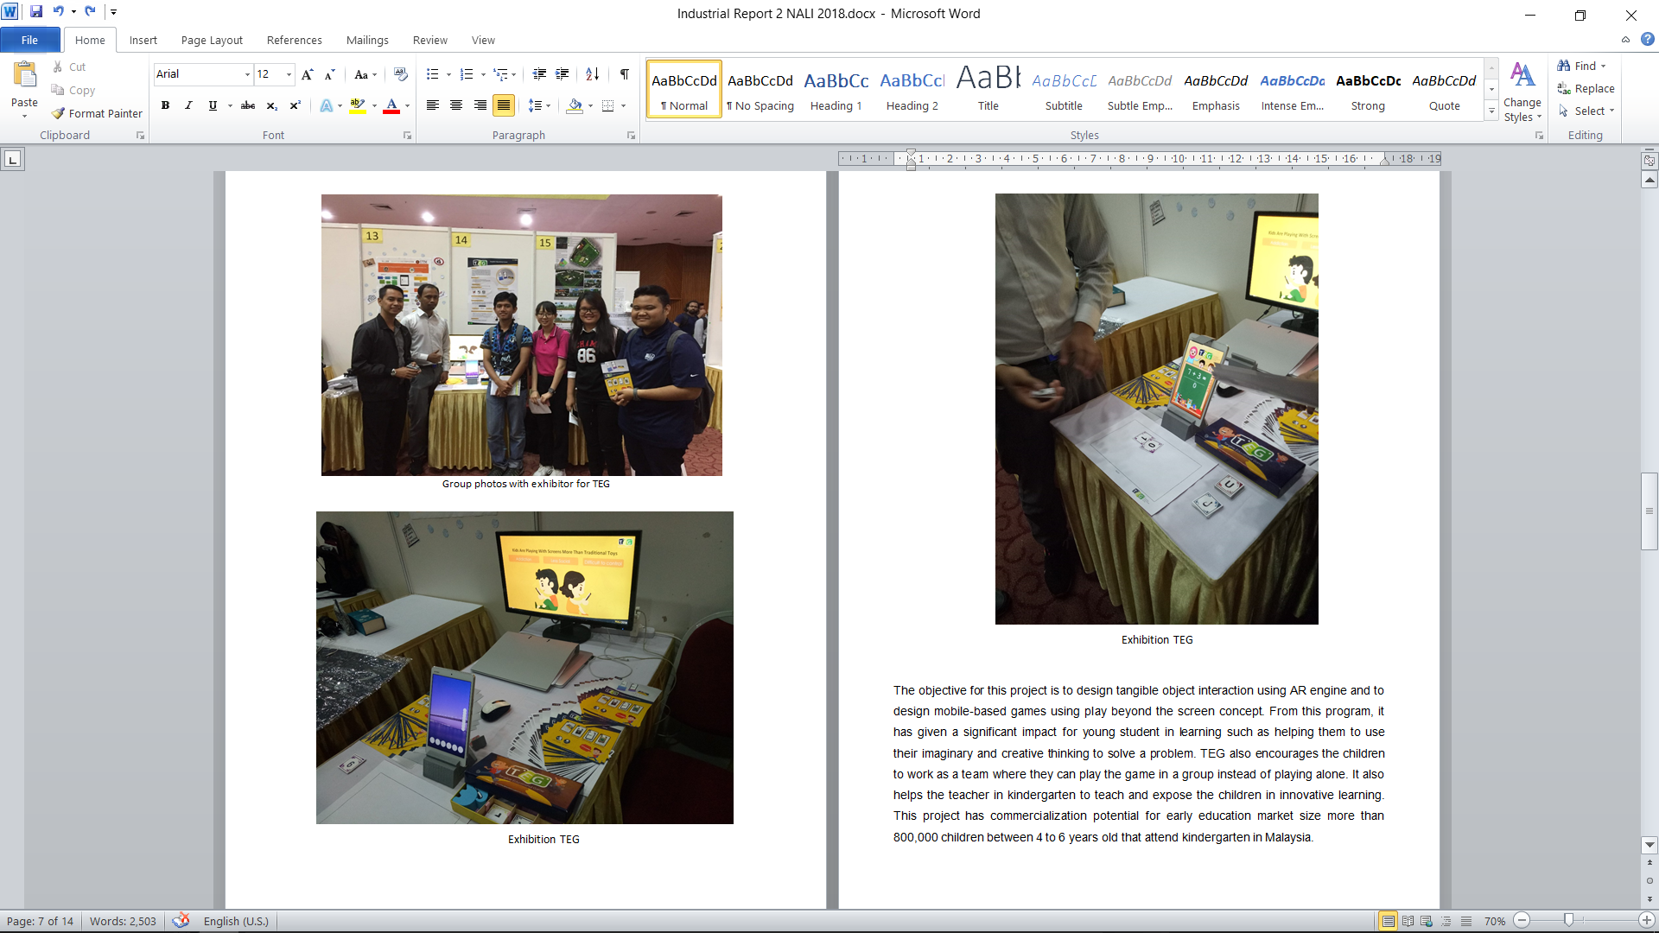Toggle Show/Hide paragraph marks icon

624,74
